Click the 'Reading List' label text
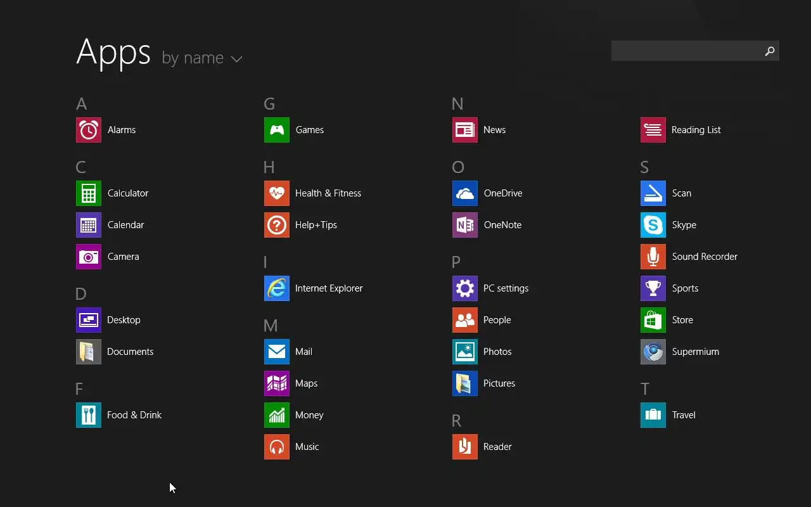The image size is (811, 507). [696, 130]
